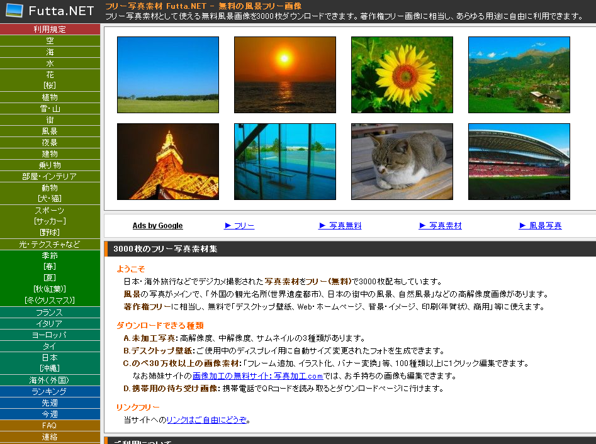
Task: Open the ランキング sidebar item
Action: pyautogui.click(x=50, y=391)
